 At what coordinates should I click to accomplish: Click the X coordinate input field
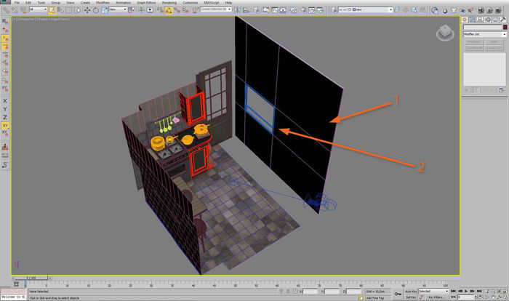tap(310, 292)
